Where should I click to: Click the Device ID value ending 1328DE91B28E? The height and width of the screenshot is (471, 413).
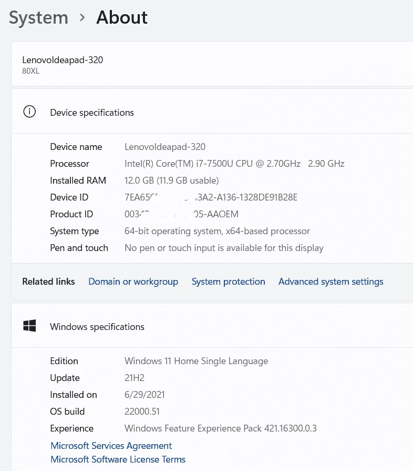point(211,197)
